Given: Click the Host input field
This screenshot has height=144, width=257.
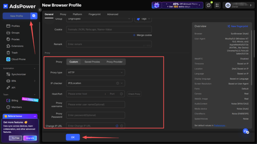Looking at the screenshot, I should coord(85,94).
